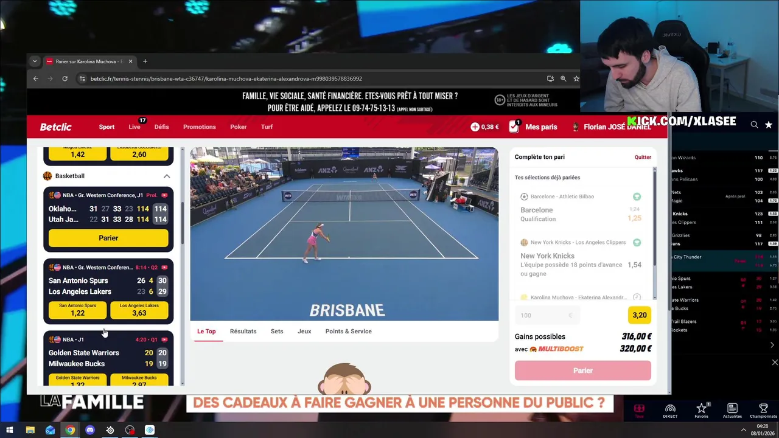Click the yellow 3,20 total odds box
779x438 pixels.
click(x=639, y=315)
